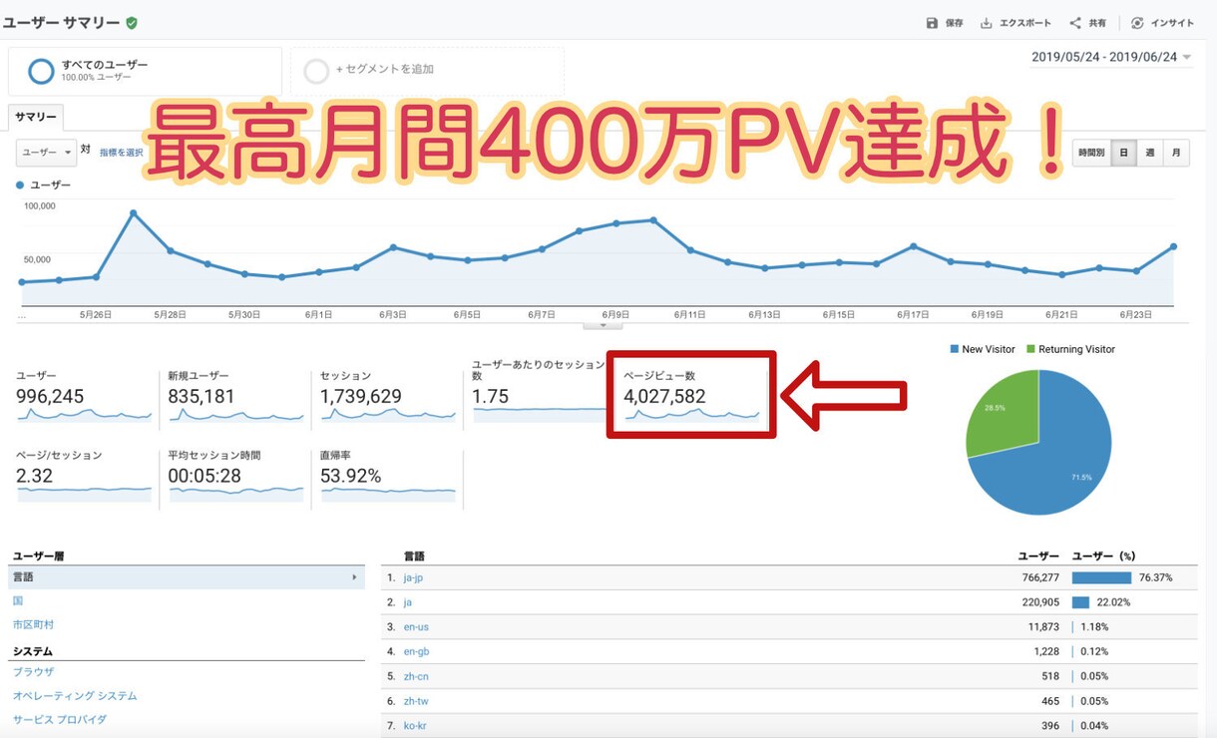Click 指標を選択 to choose comparison metric

(x=122, y=153)
